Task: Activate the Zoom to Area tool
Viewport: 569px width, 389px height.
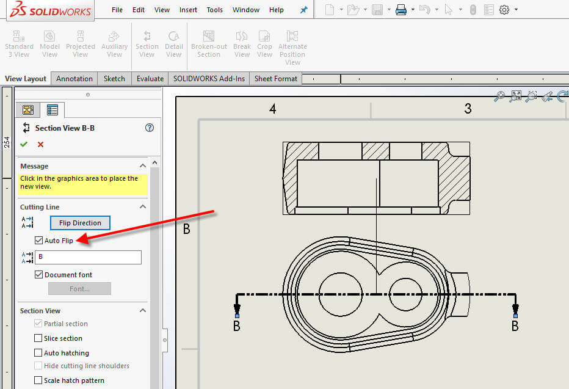Action: click(x=531, y=96)
